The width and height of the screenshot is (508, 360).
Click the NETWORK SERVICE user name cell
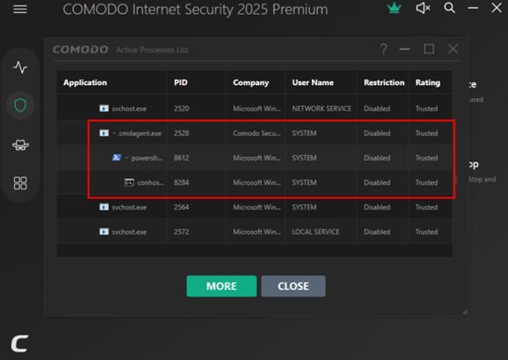pos(322,108)
